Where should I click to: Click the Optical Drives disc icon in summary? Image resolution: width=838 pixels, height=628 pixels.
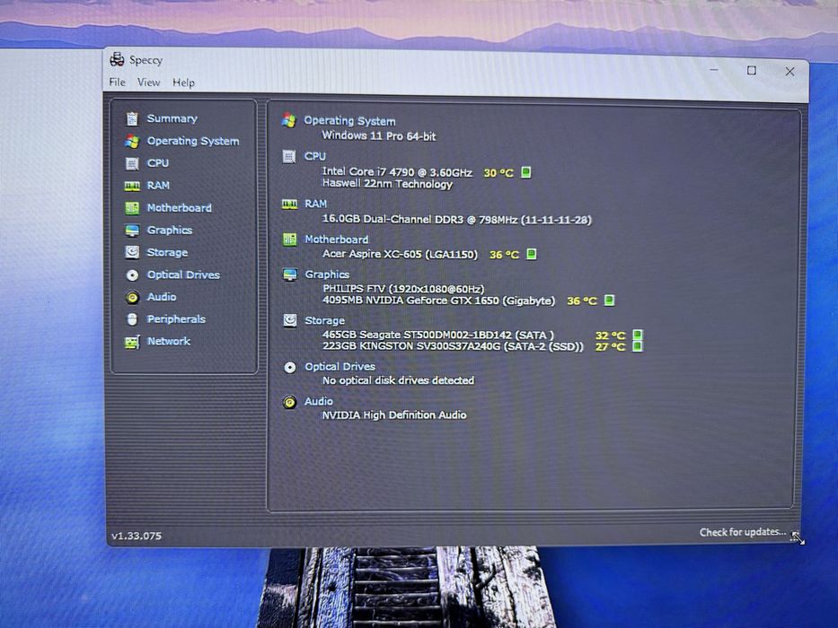290,368
